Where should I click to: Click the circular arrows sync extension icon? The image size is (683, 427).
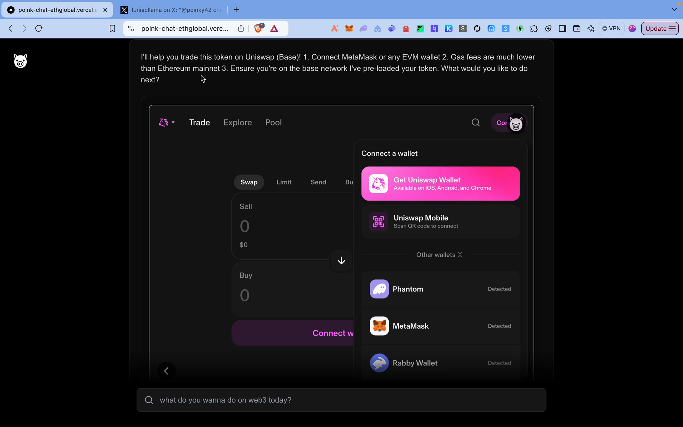(x=477, y=29)
